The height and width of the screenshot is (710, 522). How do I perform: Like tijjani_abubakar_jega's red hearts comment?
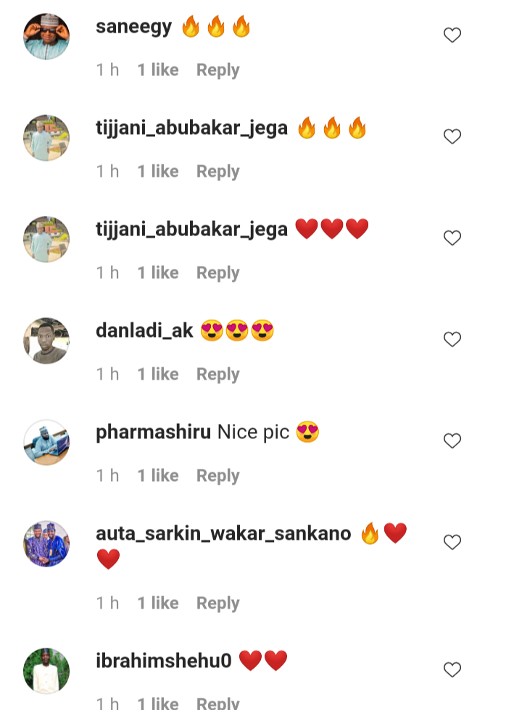tap(452, 238)
